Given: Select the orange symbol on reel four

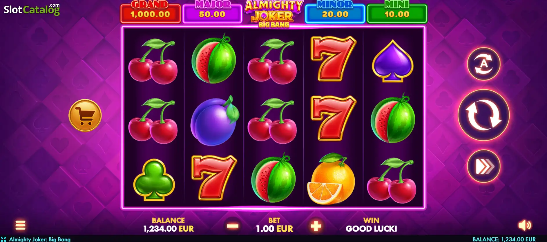Looking at the screenshot, I should tap(331, 179).
